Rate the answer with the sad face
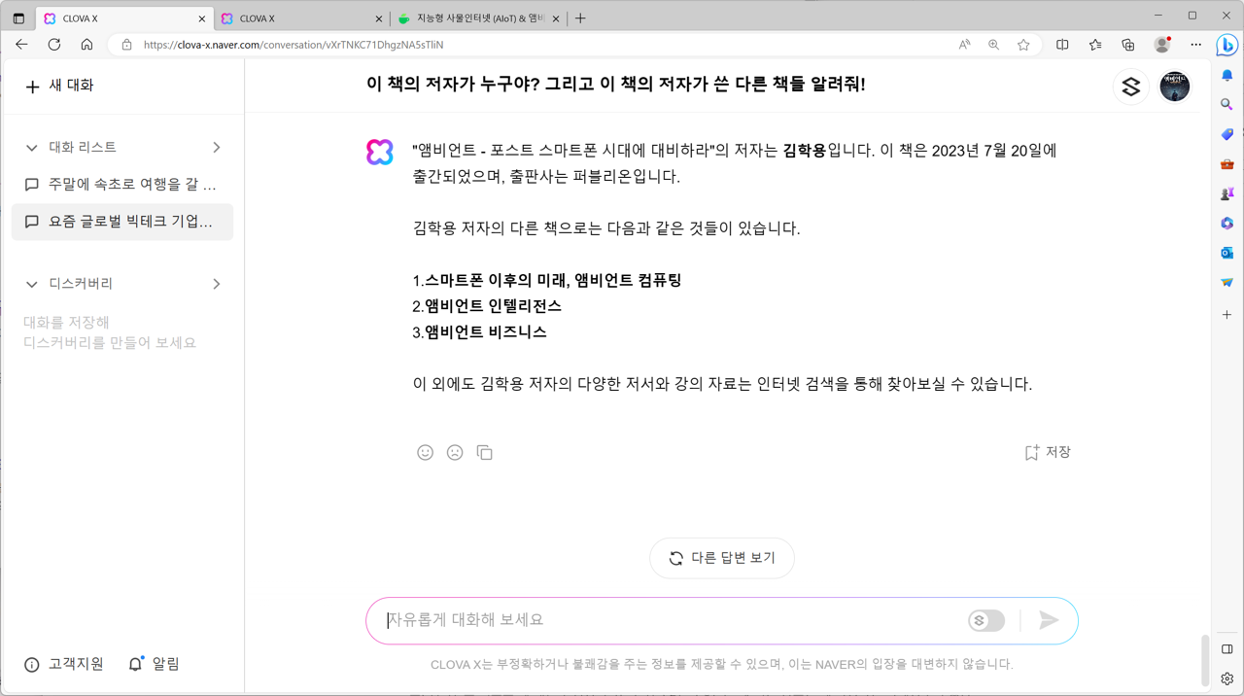This screenshot has height=696, width=1244. [x=455, y=452]
